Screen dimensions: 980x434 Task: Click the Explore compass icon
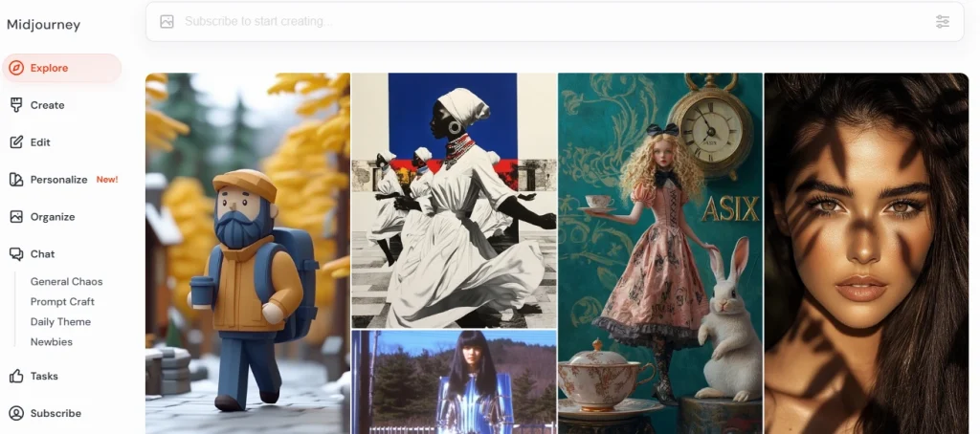click(16, 68)
